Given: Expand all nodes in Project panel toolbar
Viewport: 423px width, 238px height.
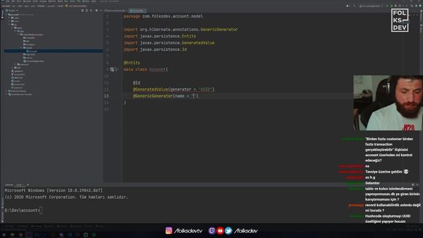Looking at the screenshot, I should [x=87, y=11].
